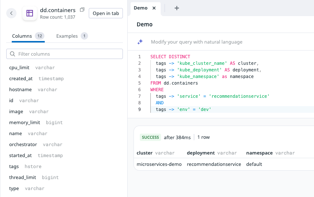Select the cpu_limit column
The image size is (314, 197).
click(19, 68)
